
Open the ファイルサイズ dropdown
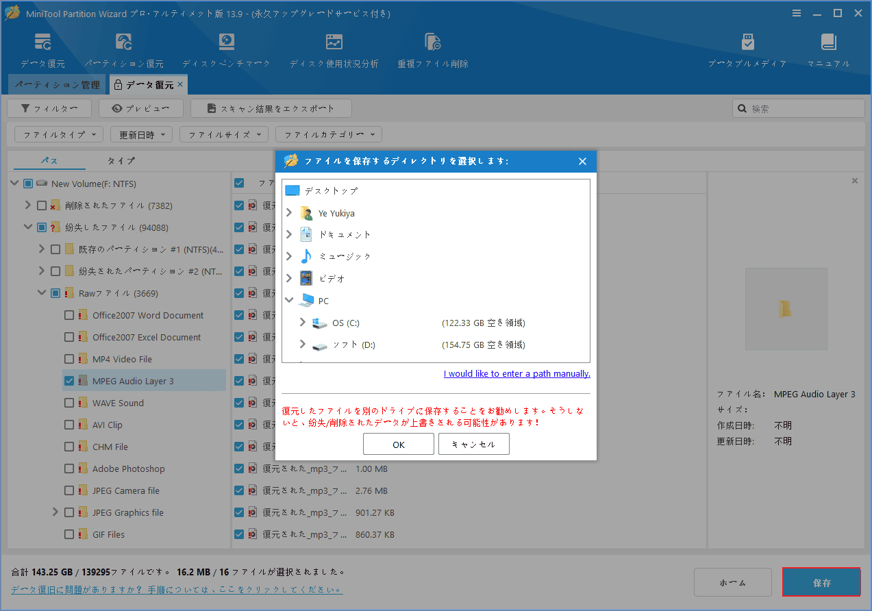tap(224, 135)
